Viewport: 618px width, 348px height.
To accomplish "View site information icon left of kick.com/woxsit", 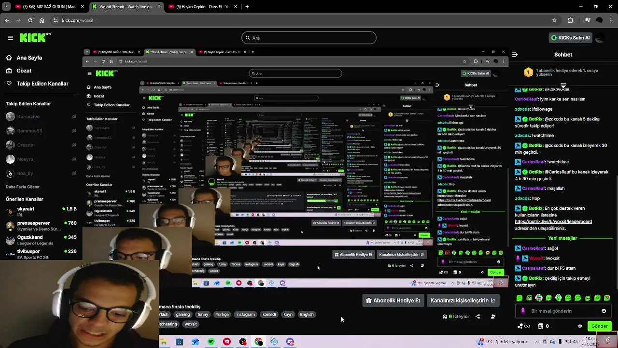I will pyautogui.click(x=56, y=20).
